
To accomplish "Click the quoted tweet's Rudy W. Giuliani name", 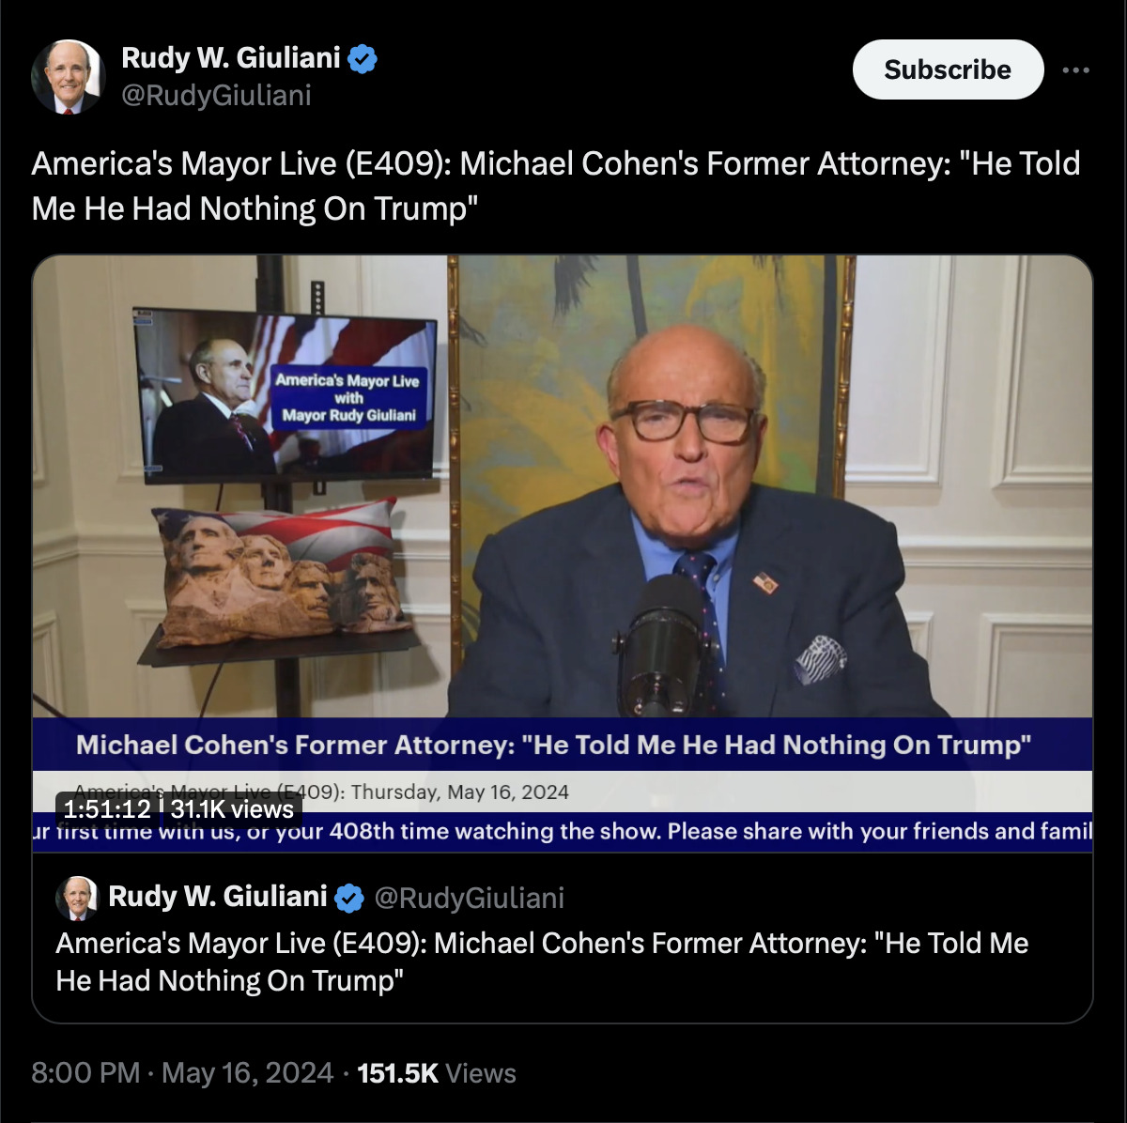I will coord(218,897).
